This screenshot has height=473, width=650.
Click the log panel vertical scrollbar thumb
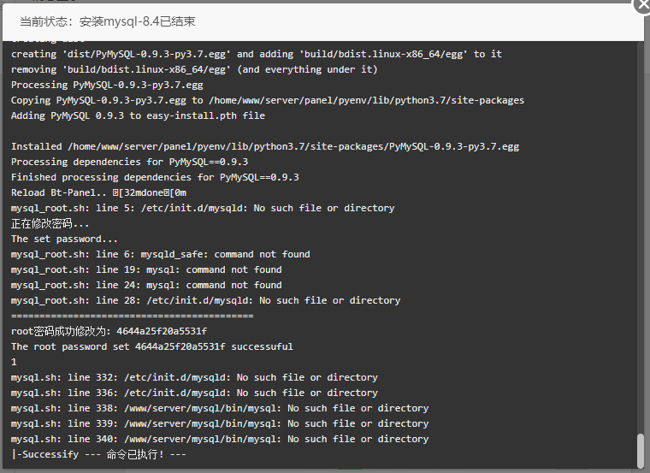tap(641, 451)
